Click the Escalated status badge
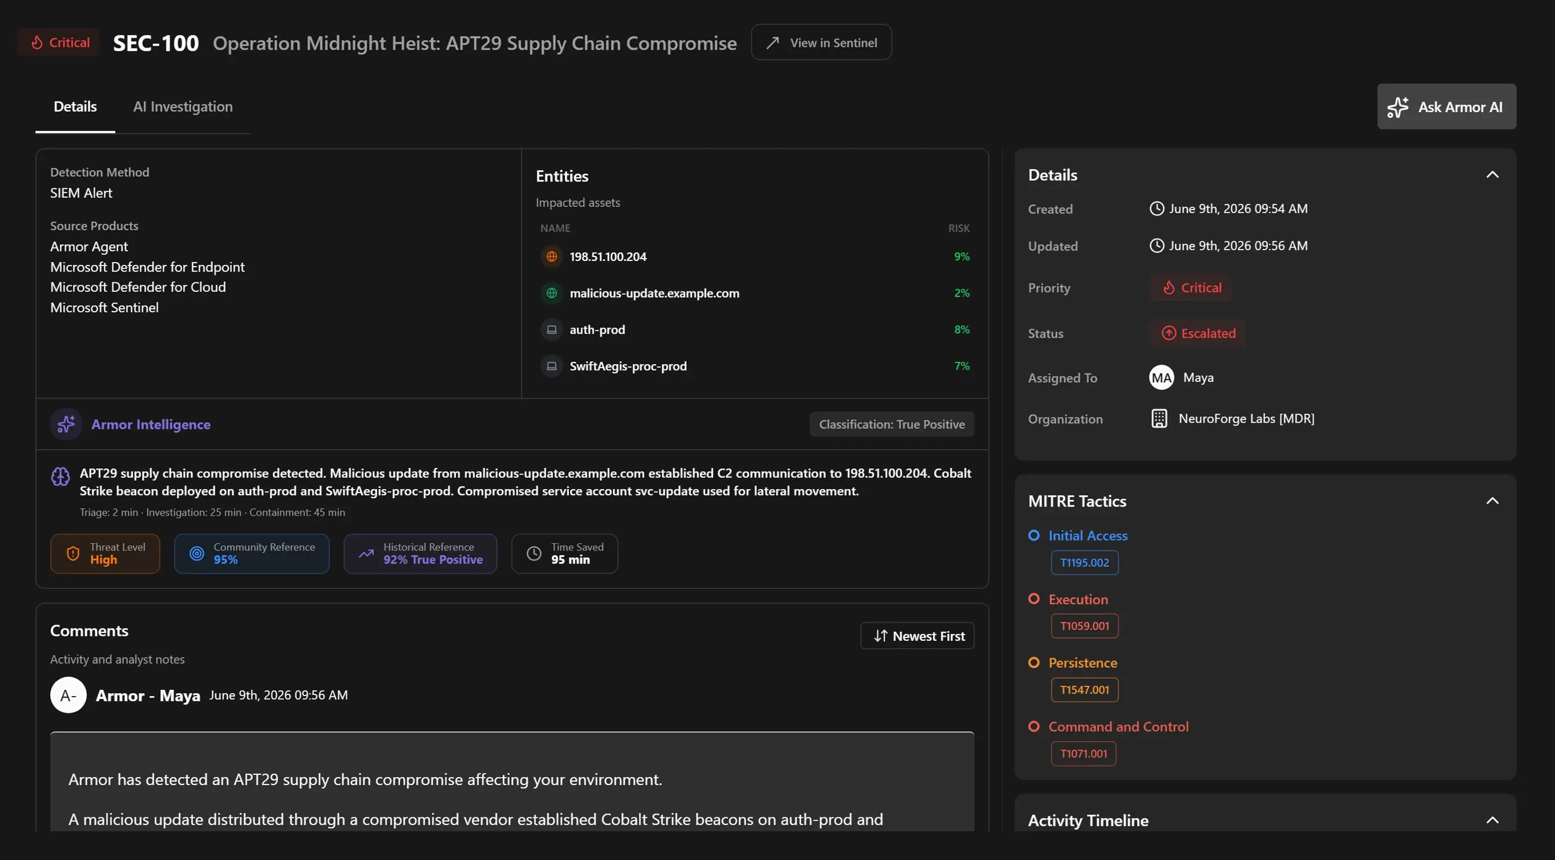This screenshot has height=860, width=1555. [x=1198, y=333]
